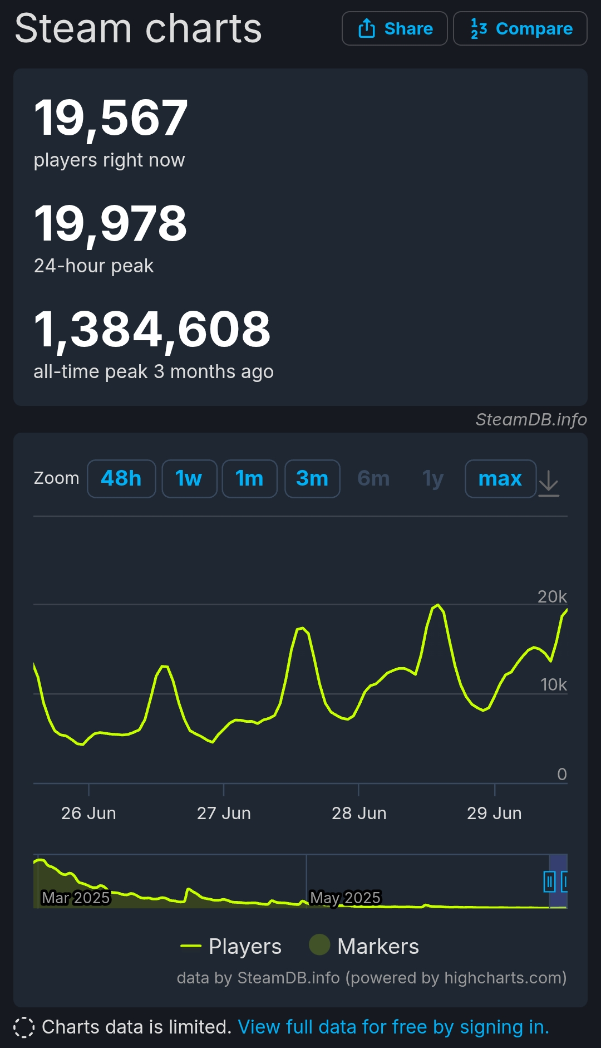
Task: Select the 1w zoom range
Action: tap(189, 478)
